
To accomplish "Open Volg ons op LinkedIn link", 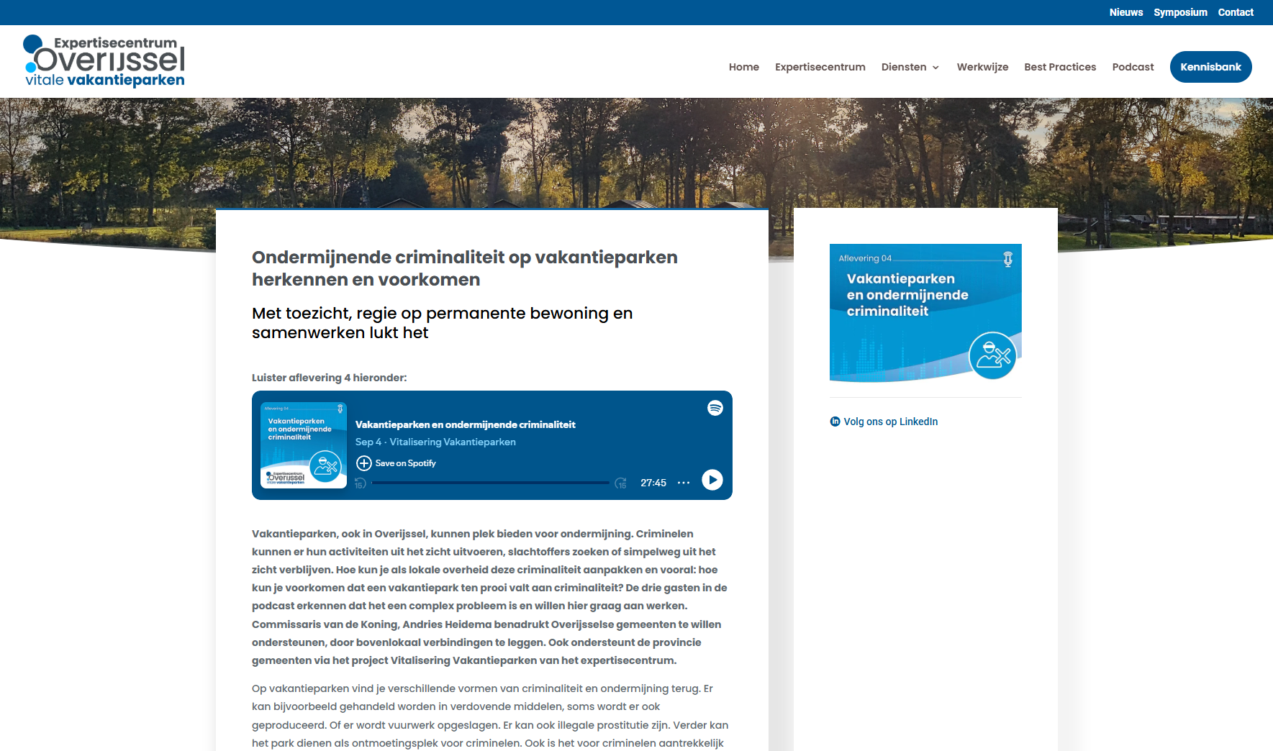I will (x=890, y=422).
